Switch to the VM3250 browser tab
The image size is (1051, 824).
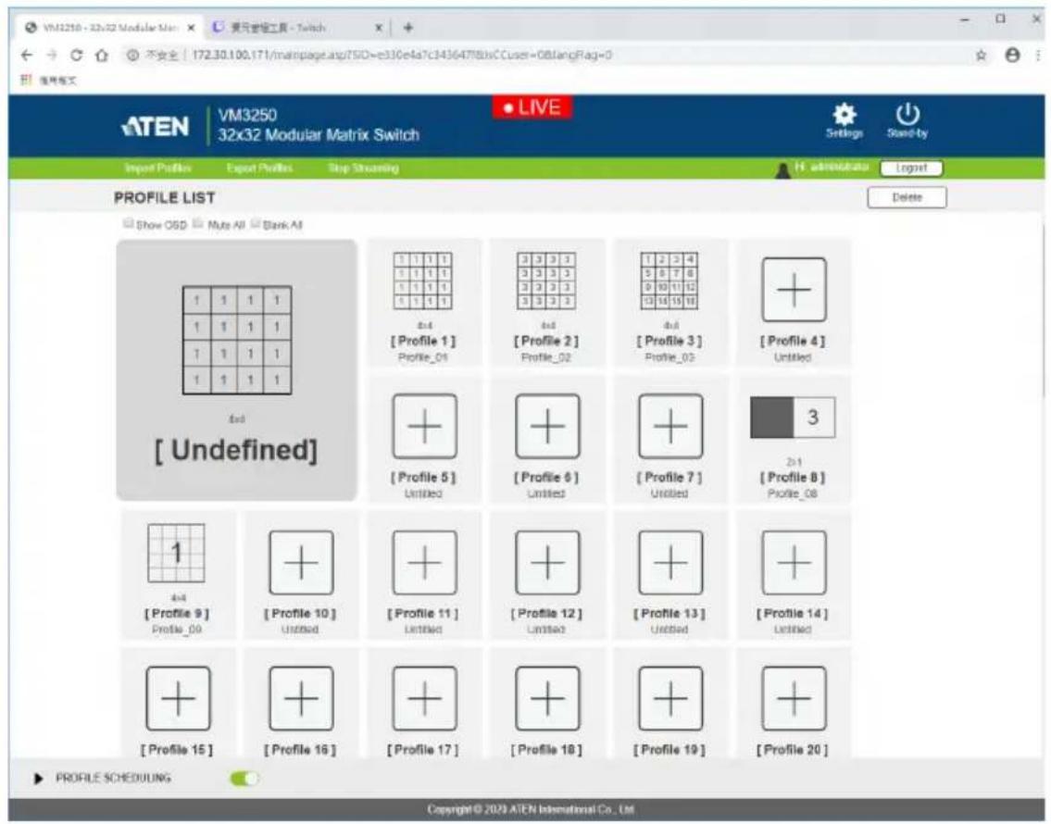coord(110,28)
